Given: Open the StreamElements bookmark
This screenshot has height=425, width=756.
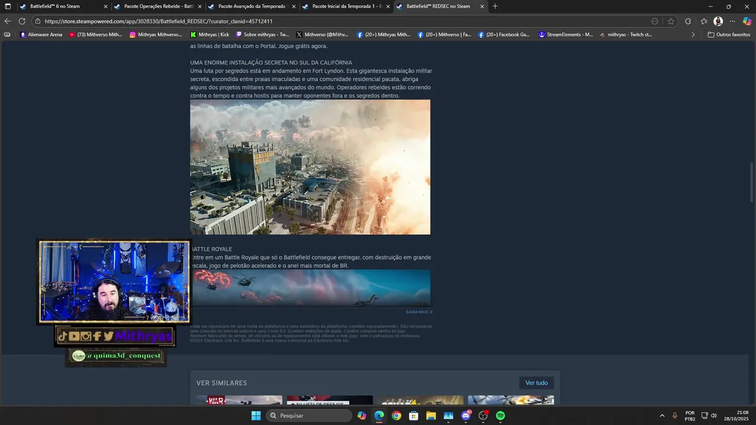Looking at the screenshot, I should pos(566,35).
